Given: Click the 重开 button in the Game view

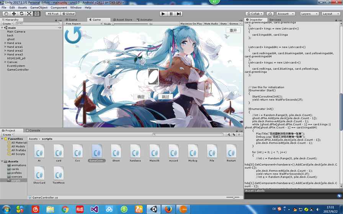Looking at the screenshot, I should click(233, 30).
